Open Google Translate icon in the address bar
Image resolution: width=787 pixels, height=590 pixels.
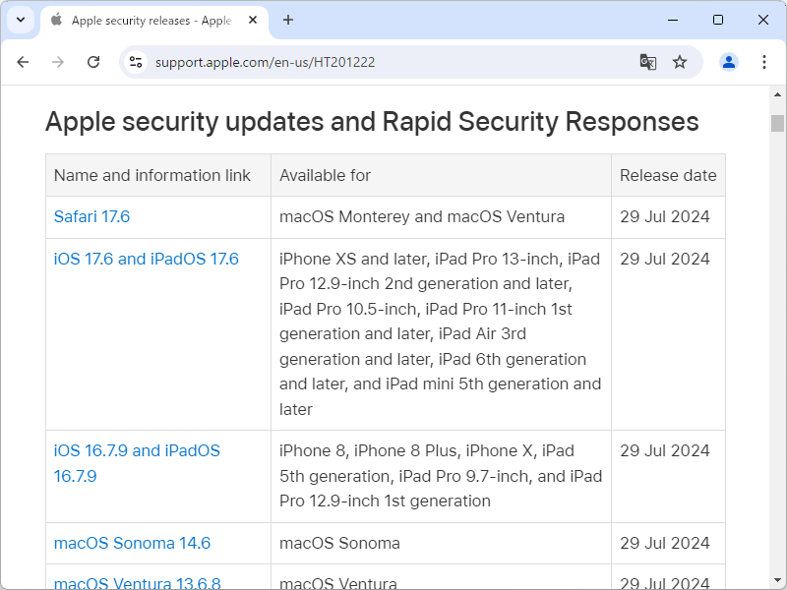pos(647,61)
